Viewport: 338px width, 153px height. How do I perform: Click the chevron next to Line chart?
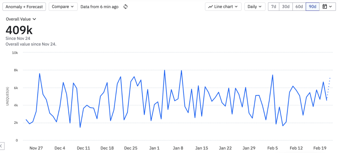237,7
